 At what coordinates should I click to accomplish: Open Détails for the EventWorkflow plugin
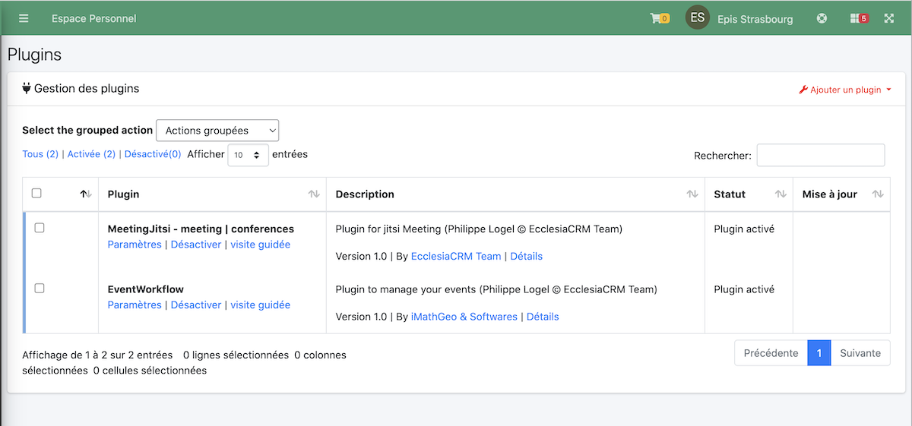click(x=543, y=317)
